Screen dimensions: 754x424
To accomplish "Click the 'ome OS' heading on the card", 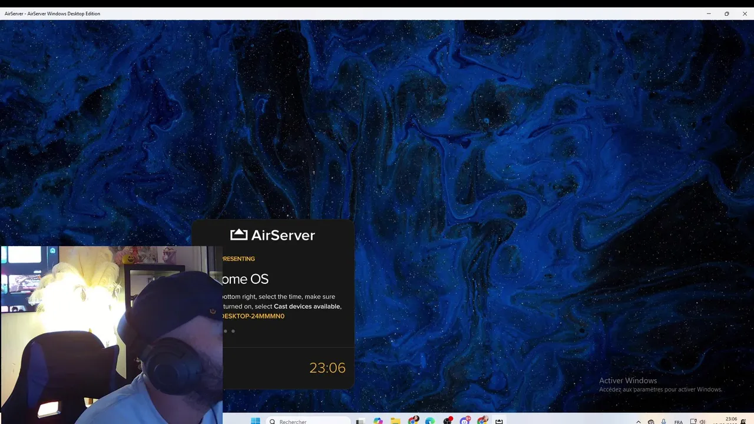I will tap(246, 279).
